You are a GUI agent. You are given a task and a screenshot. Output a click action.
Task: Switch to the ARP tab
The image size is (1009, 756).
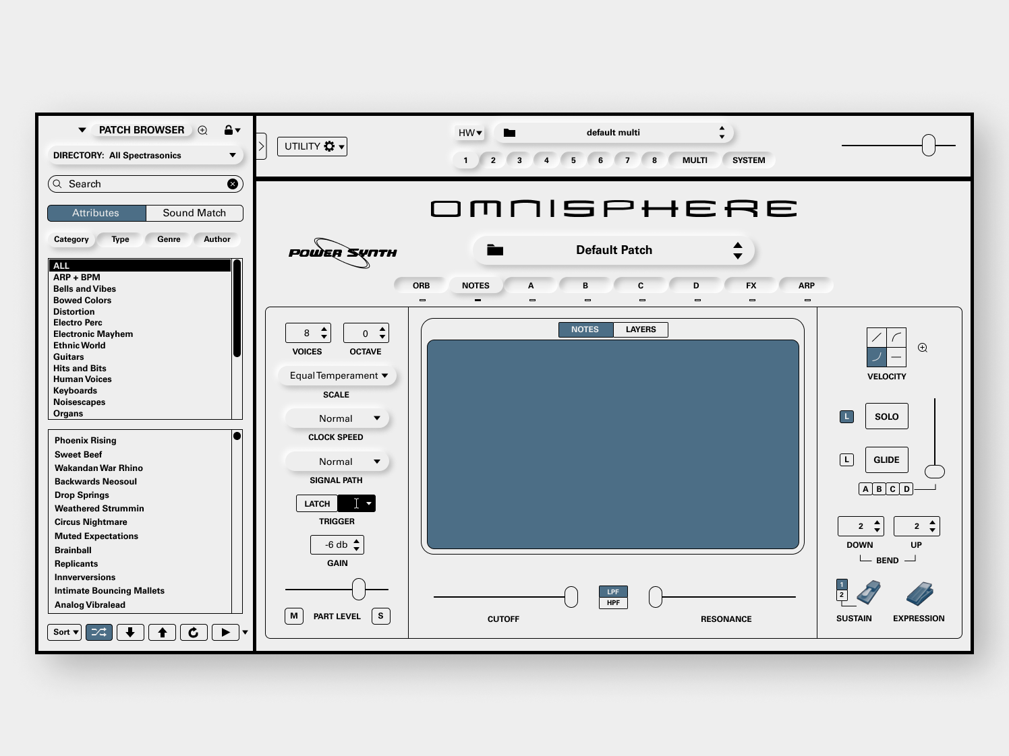(807, 286)
